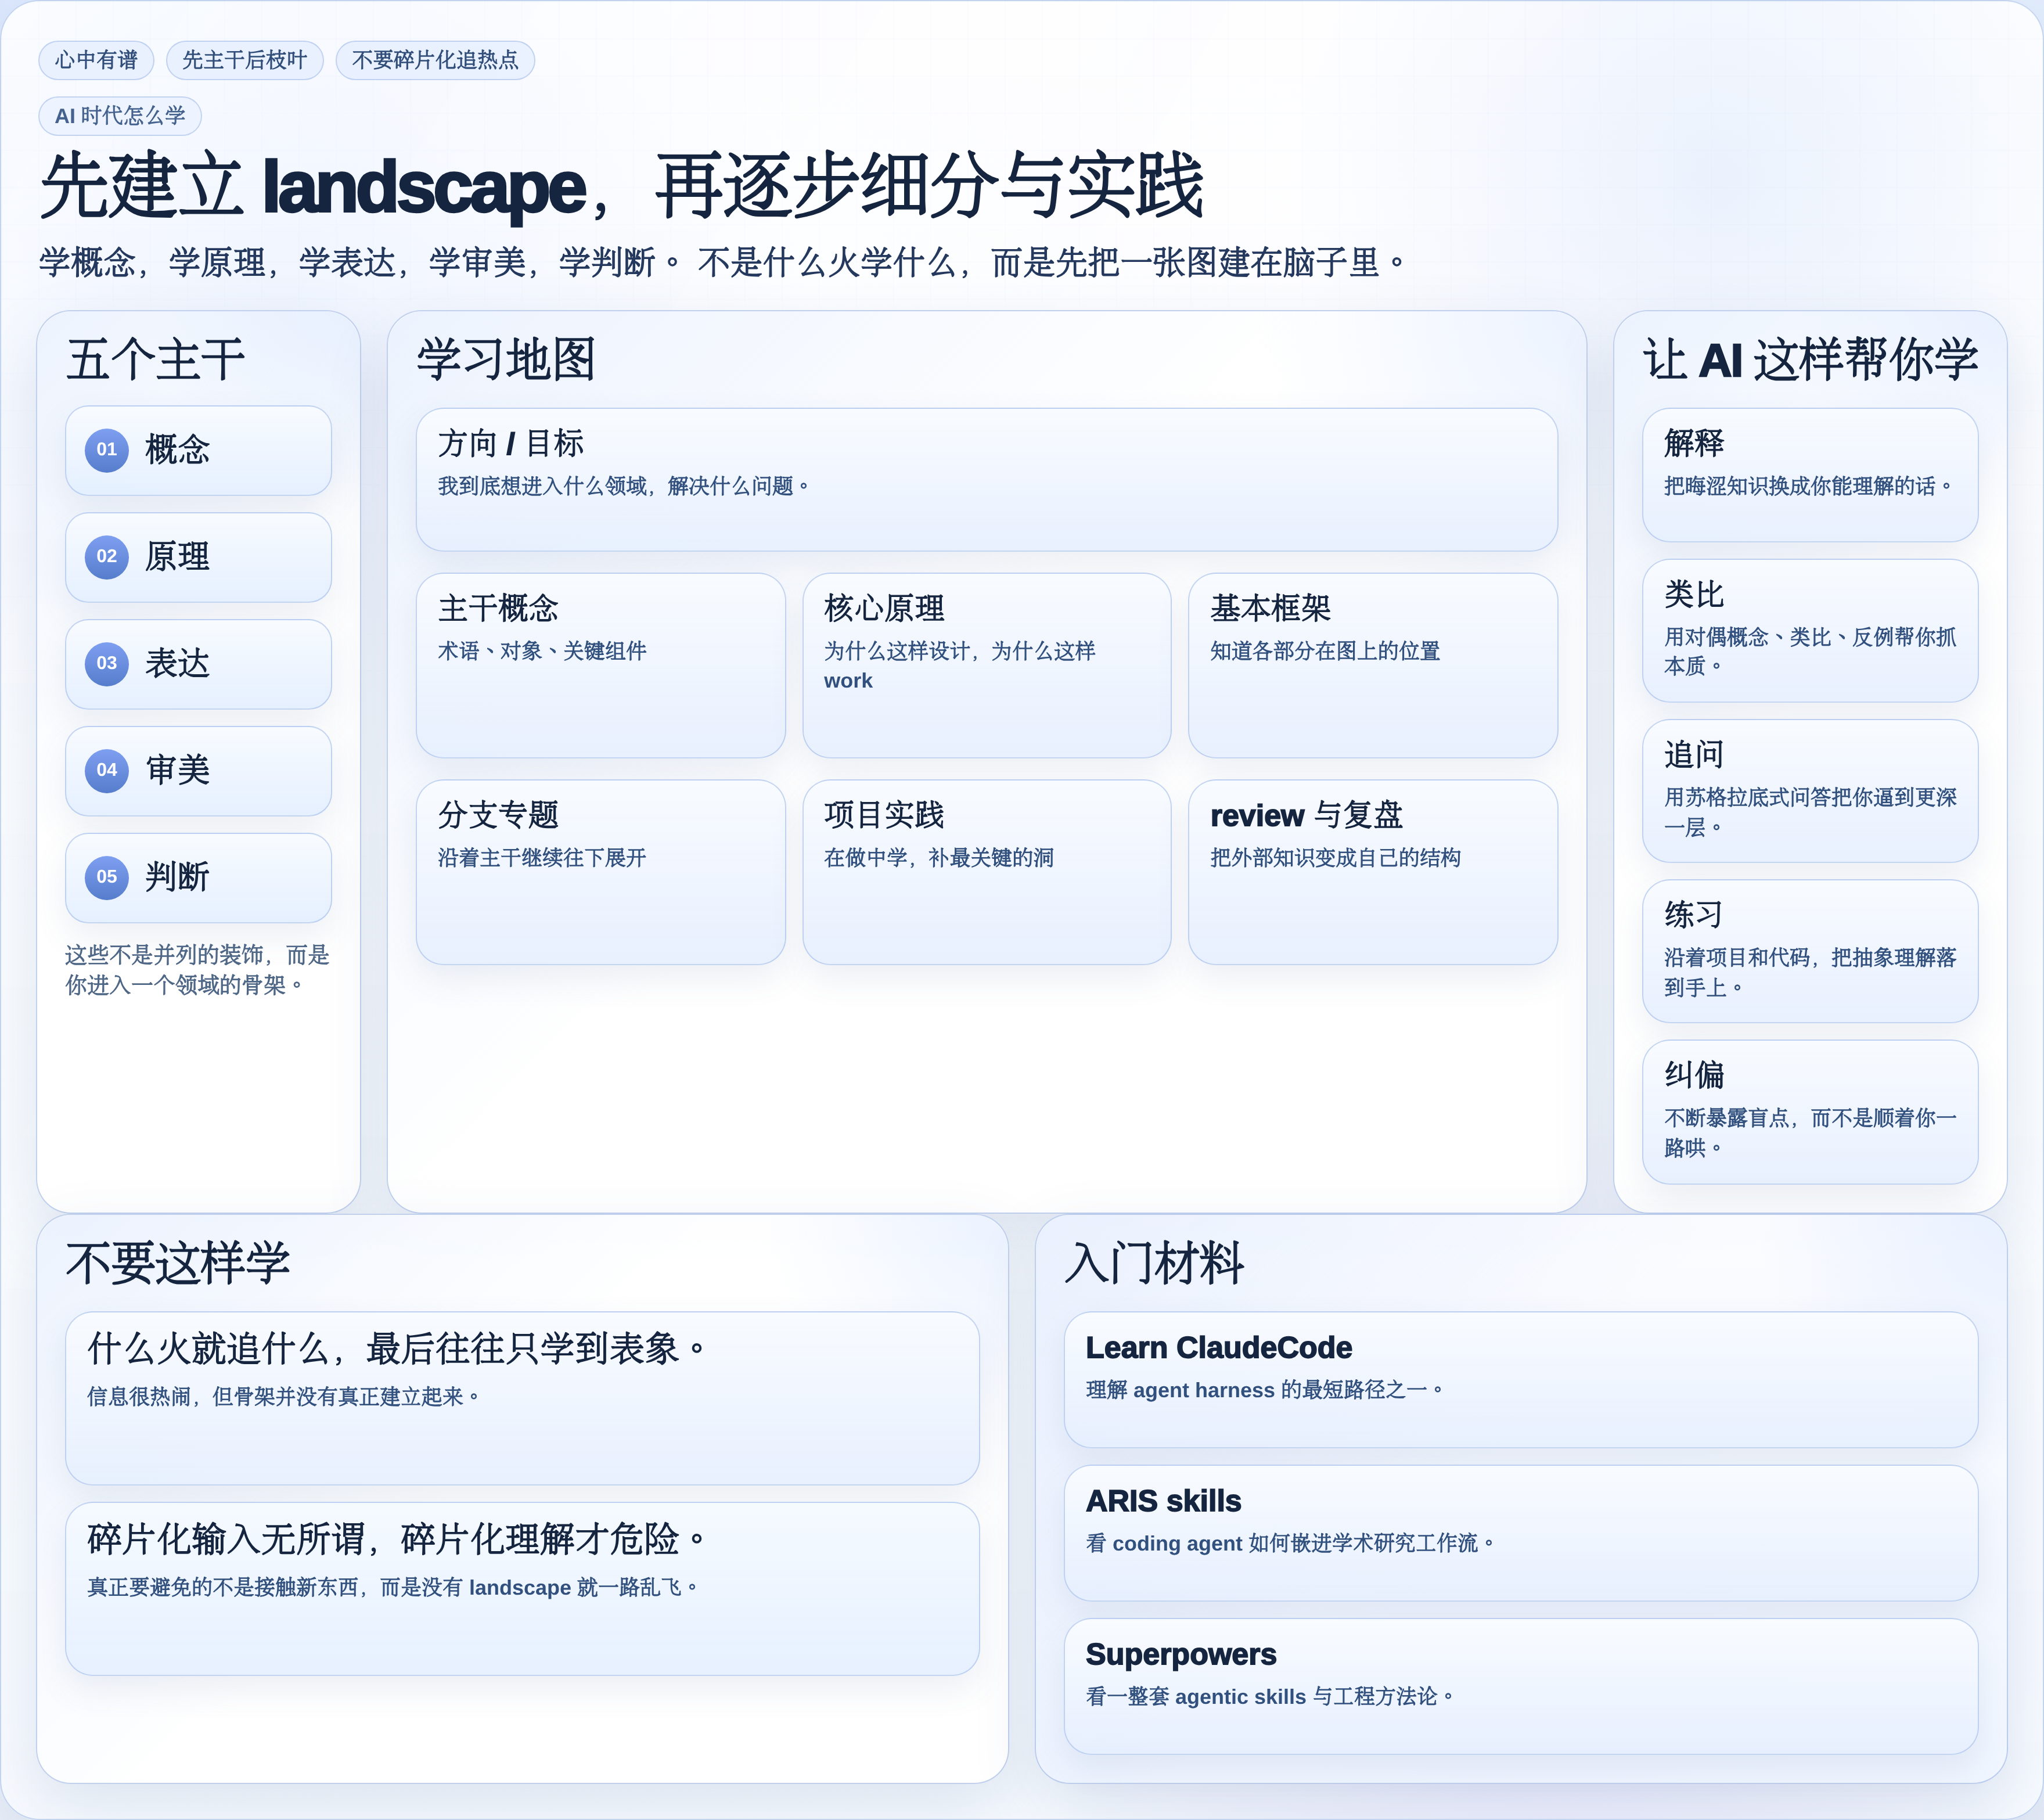Click the 心中有谱 badge at the top

(96, 60)
